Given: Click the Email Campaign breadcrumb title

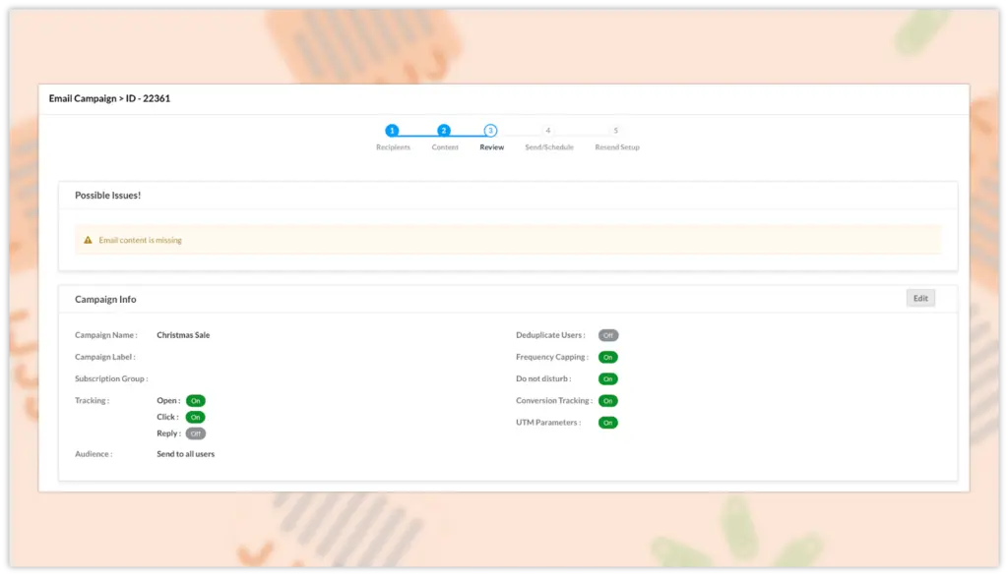Looking at the screenshot, I should 109,98.
